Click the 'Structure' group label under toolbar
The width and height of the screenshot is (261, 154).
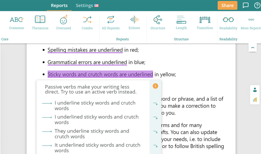tap(181, 39)
